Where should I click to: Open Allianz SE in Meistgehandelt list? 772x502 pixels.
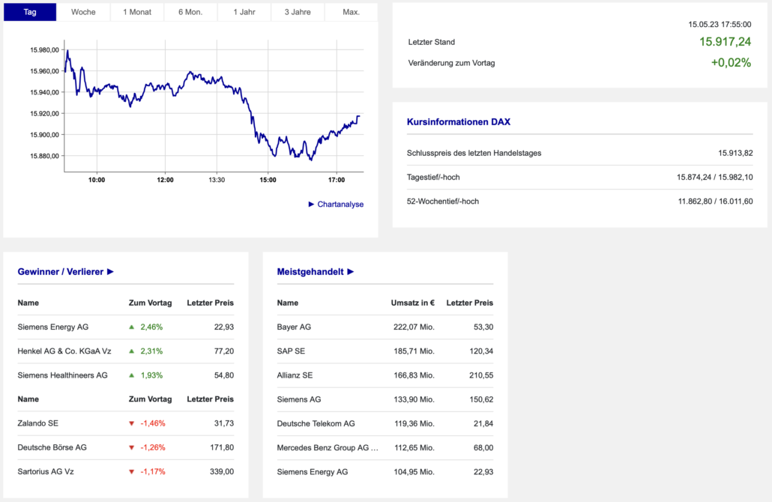point(295,375)
